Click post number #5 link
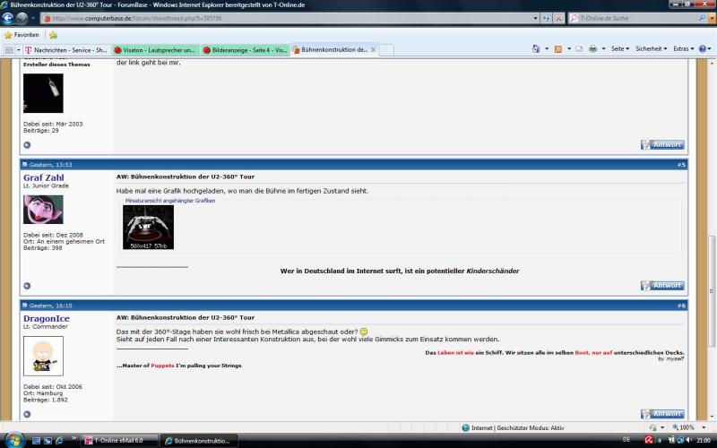This screenshot has height=448, width=717. pyautogui.click(x=681, y=165)
